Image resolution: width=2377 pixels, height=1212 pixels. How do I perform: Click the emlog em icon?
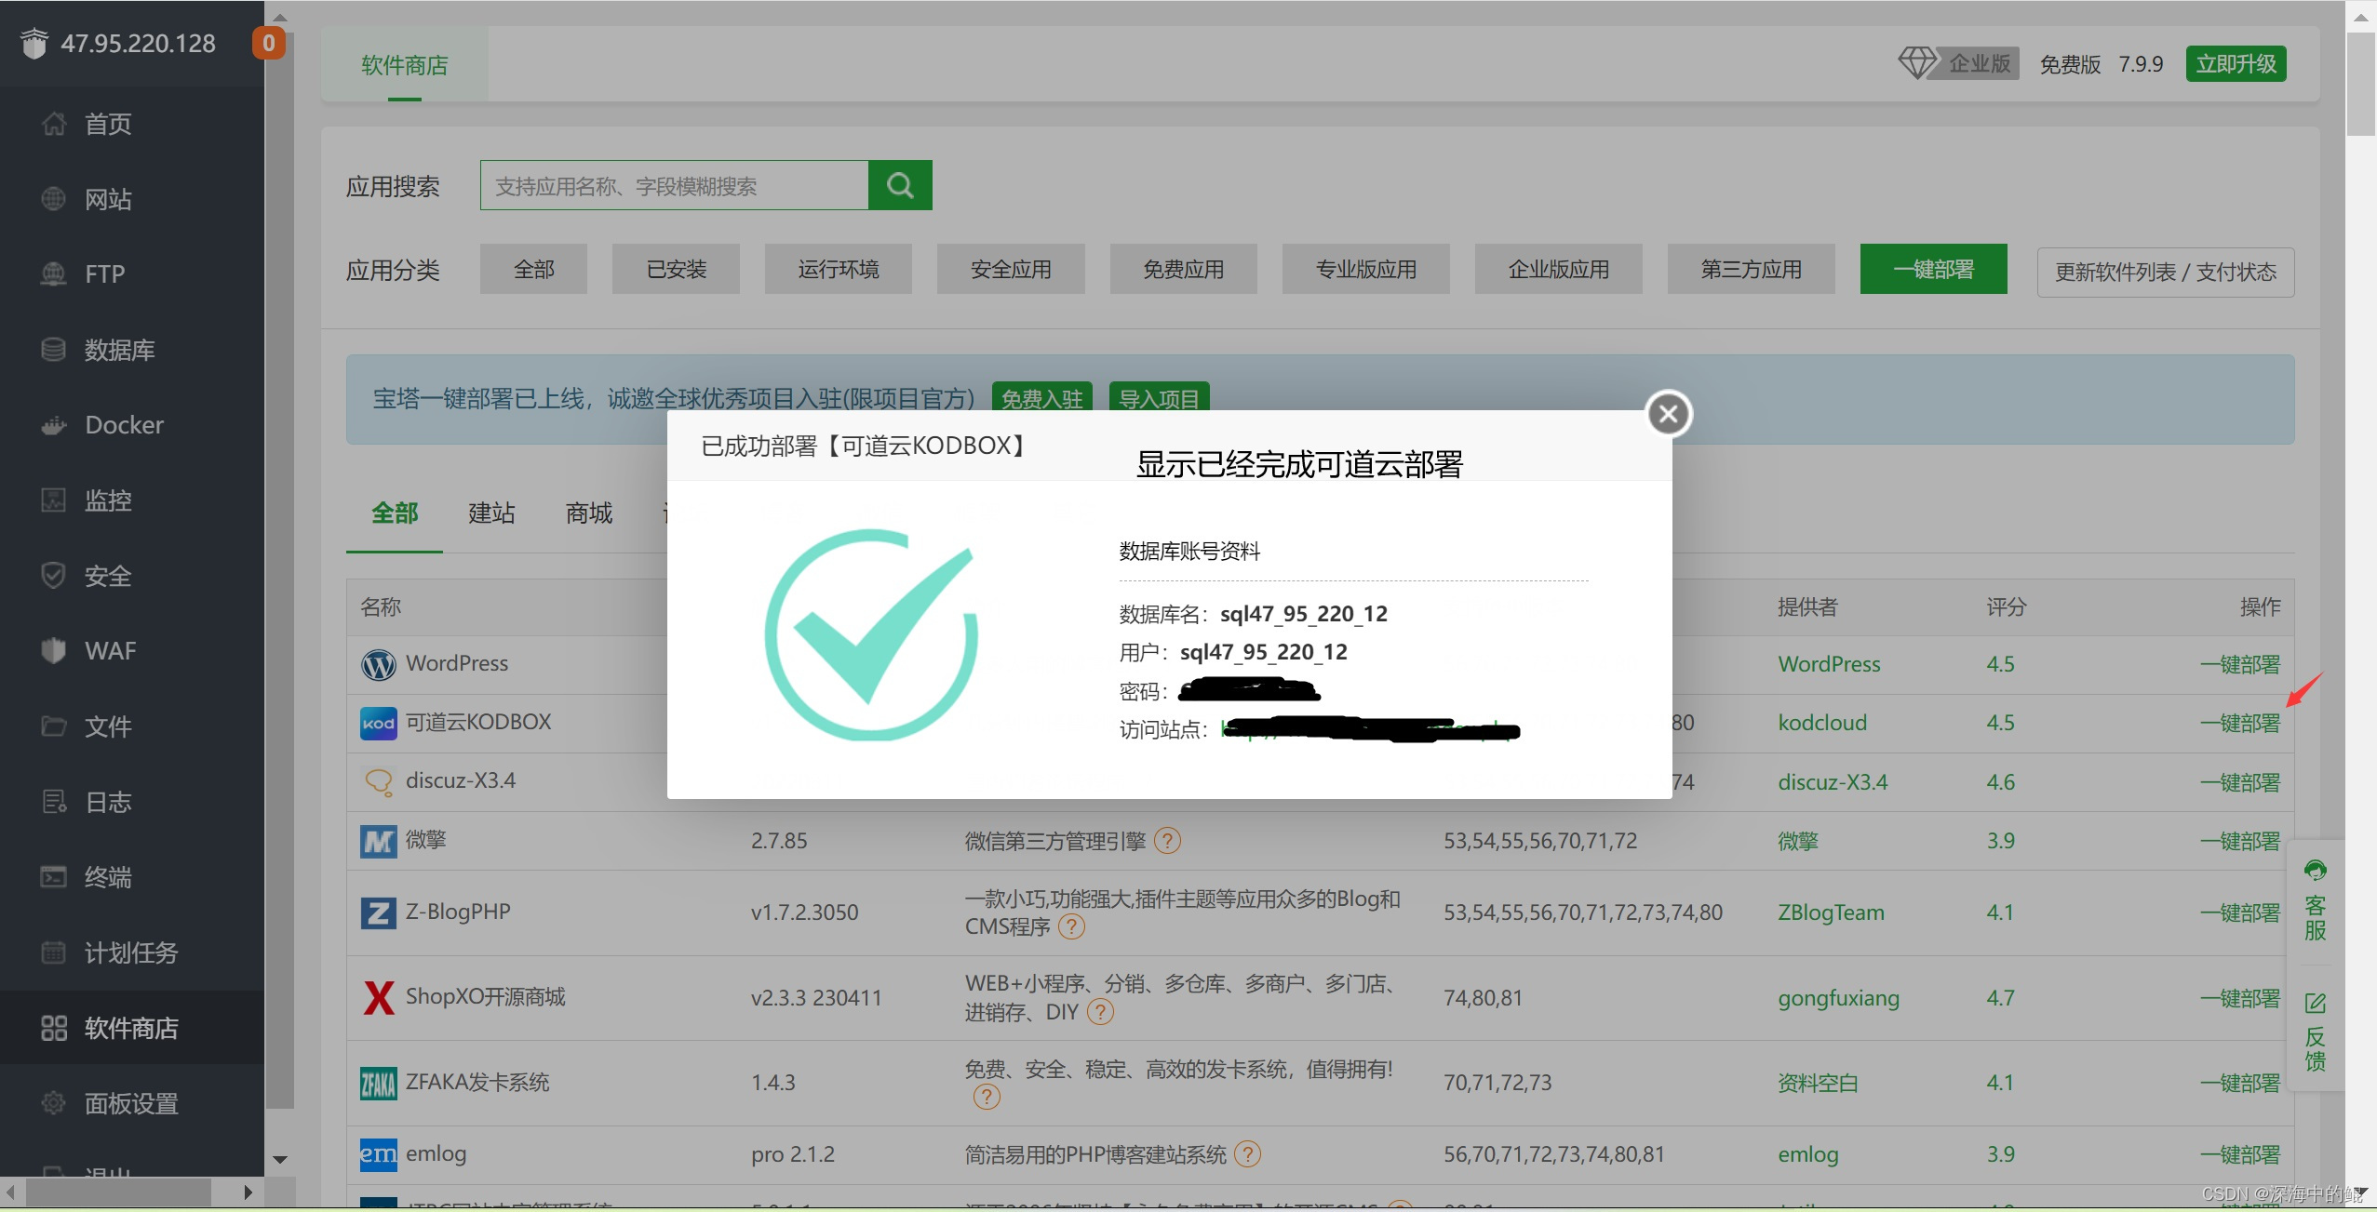[378, 1154]
